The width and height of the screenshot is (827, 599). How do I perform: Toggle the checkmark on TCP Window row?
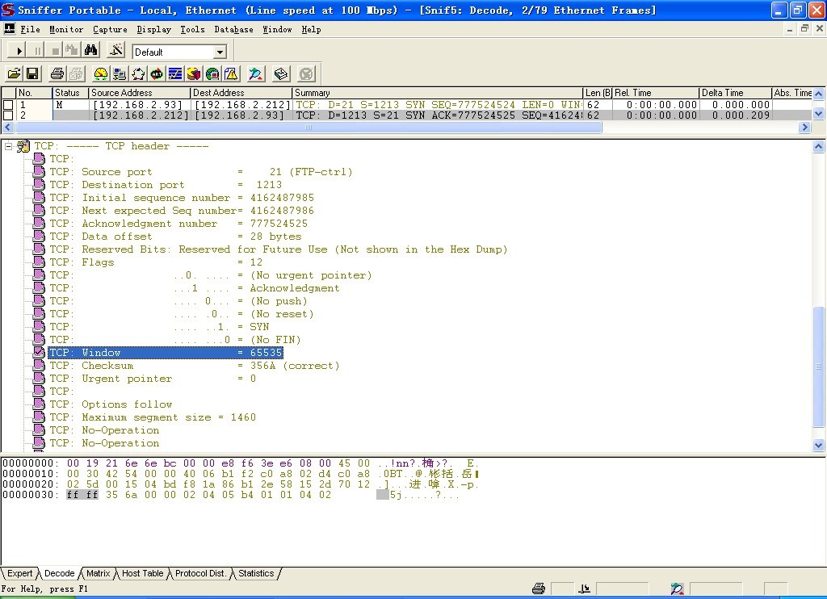pyautogui.click(x=39, y=352)
